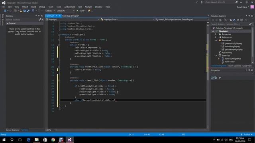Collapse the timer1_Tick method outline

click(x=59, y=80)
